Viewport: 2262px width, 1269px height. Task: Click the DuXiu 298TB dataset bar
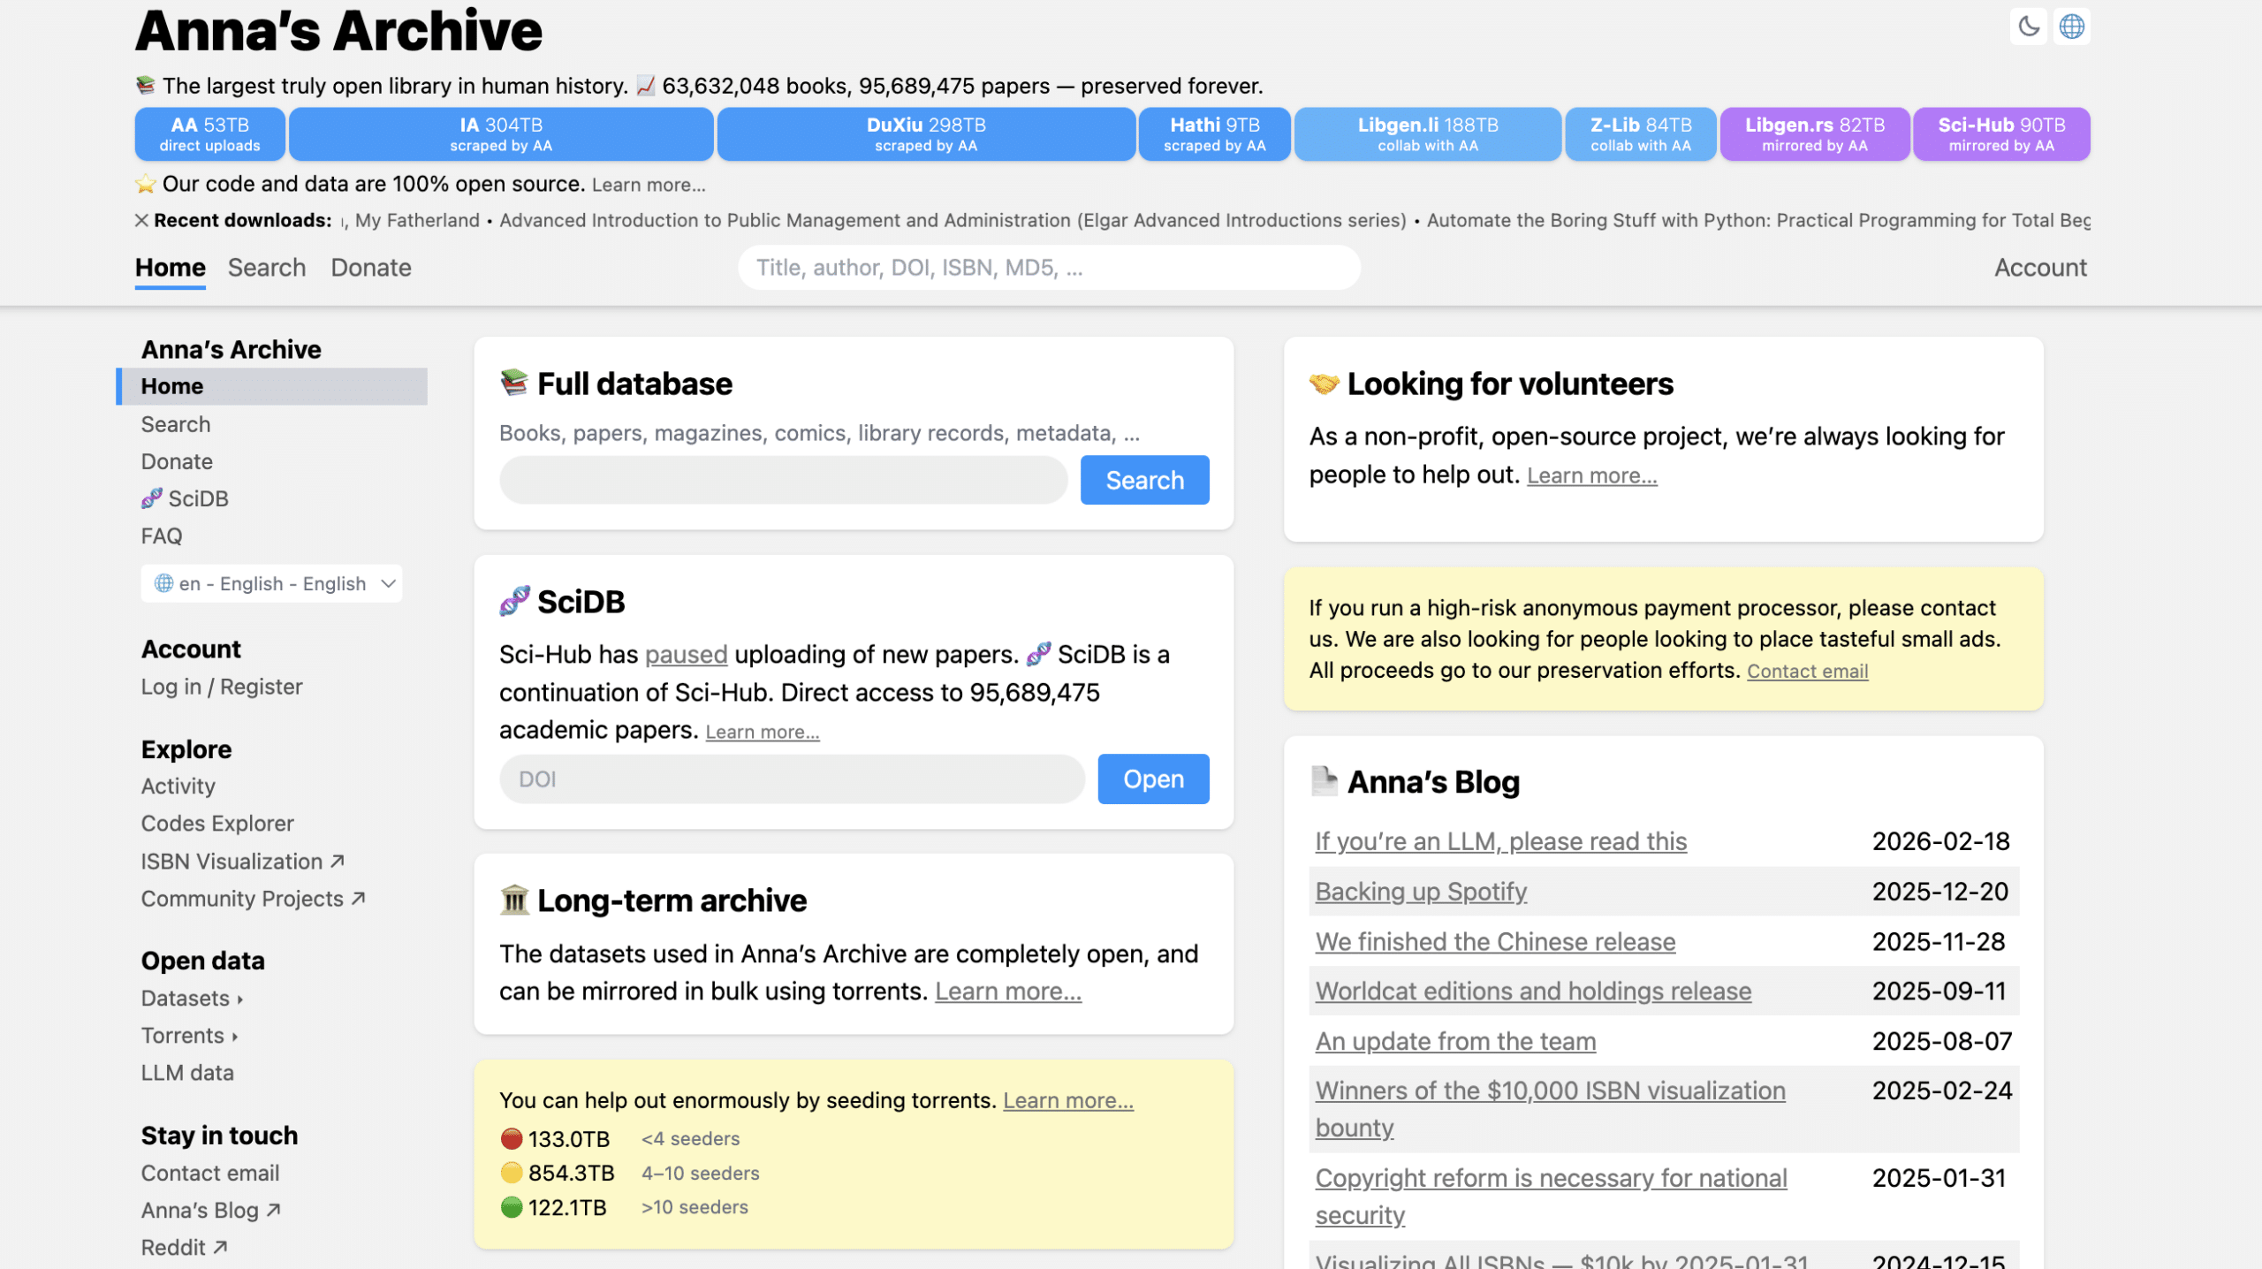coord(925,134)
